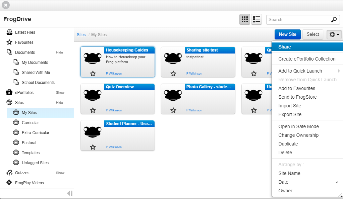Click the Quiz Overview frog thumbnail
This screenshot has width=343, height=199.
[93, 95]
